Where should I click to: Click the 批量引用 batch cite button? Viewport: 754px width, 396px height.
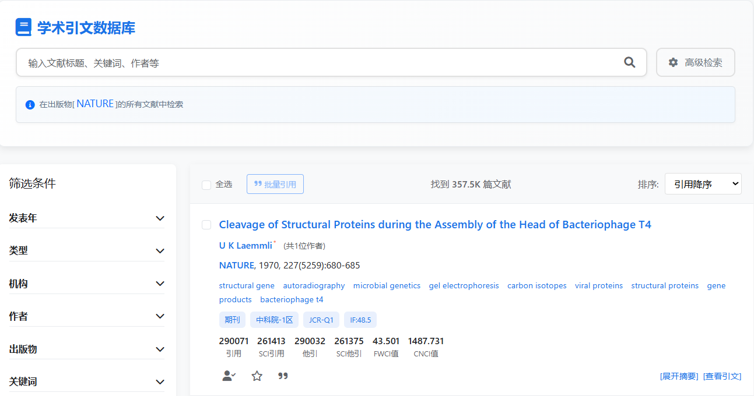275,184
